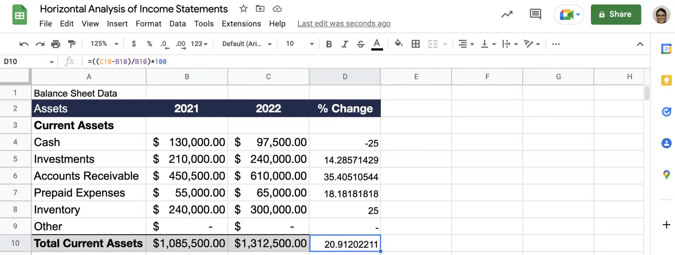Click the undo arrow icon

pos(24,44)
